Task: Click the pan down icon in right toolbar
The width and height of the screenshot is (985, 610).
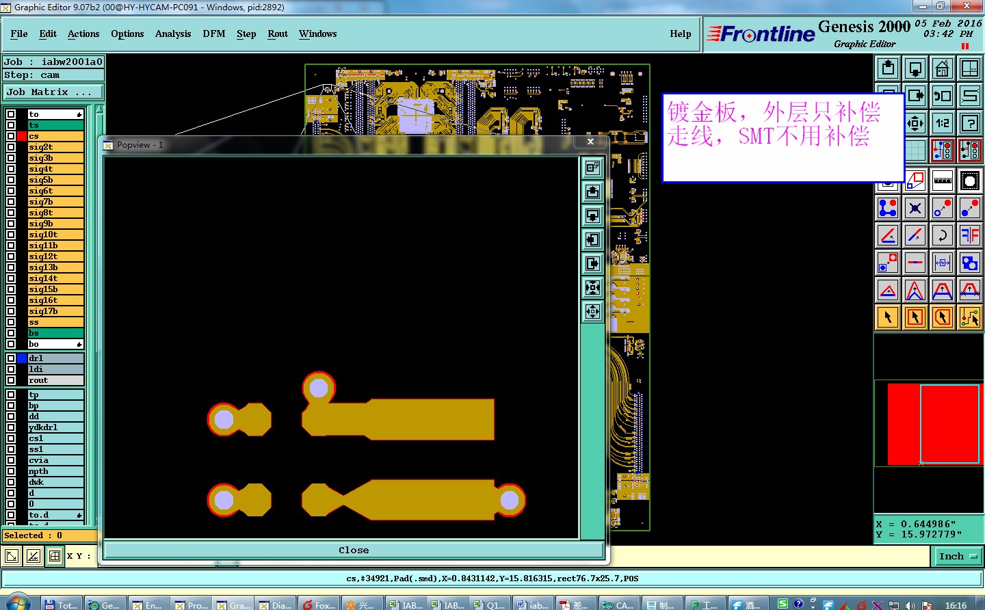Action: click(915, 68)
